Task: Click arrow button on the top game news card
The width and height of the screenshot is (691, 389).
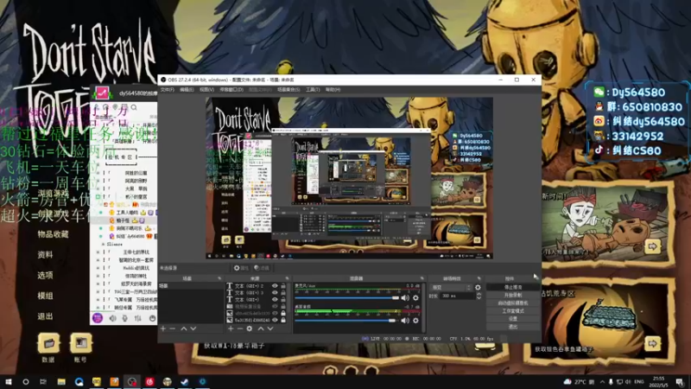Action: click(653, 246)
